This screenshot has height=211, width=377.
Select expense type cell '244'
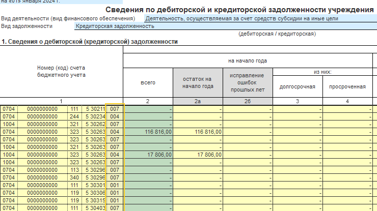click(74, 116)
